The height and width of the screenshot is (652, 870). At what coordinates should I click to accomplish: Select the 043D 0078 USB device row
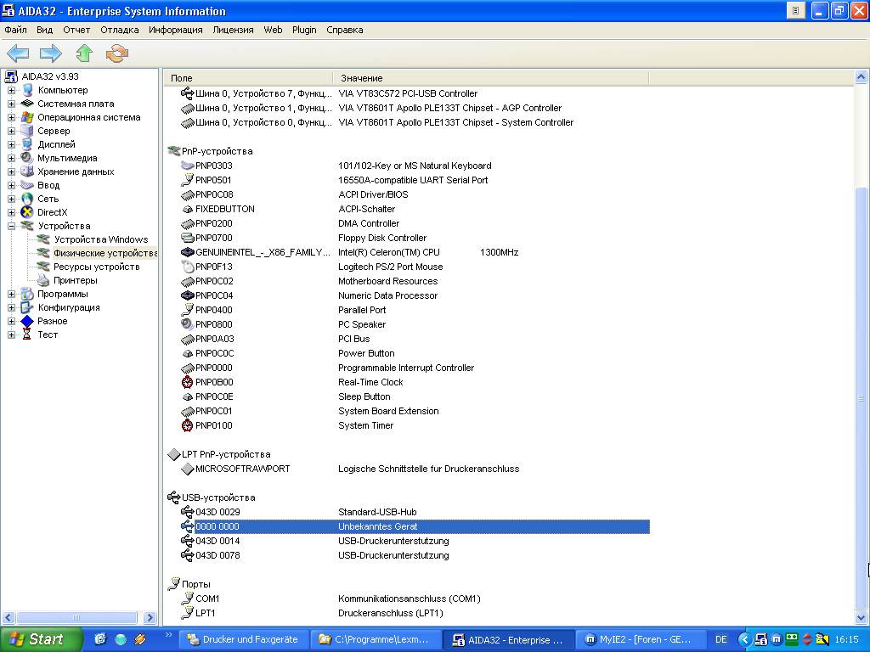[415, 555]
